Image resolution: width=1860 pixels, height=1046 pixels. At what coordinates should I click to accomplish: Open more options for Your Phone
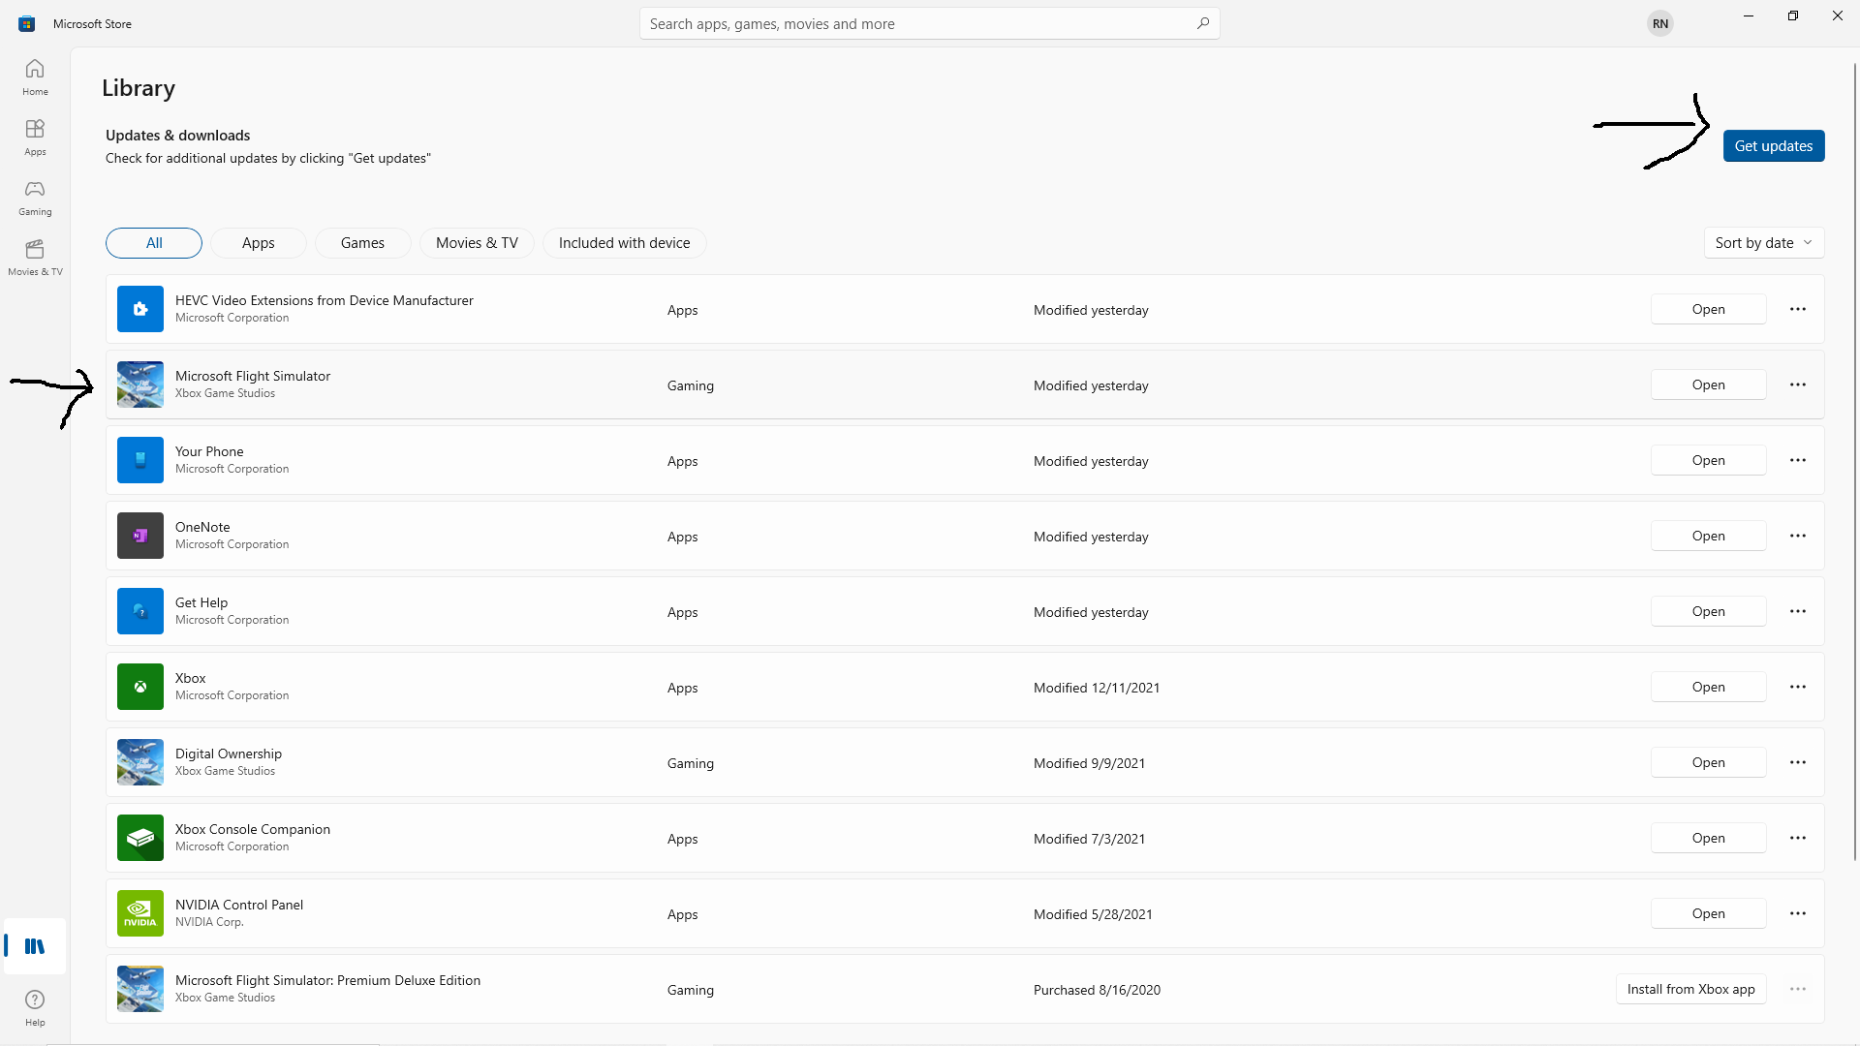click(x=1798, y=460)
